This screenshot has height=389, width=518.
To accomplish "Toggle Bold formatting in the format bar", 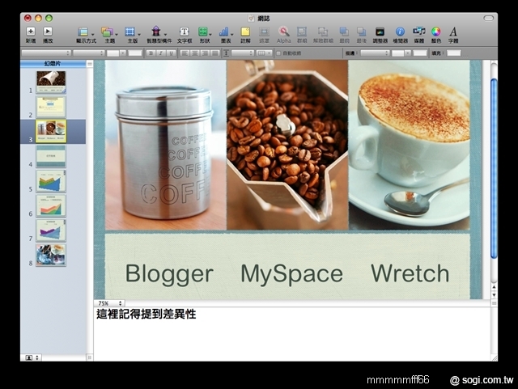I will click(151, 53).
